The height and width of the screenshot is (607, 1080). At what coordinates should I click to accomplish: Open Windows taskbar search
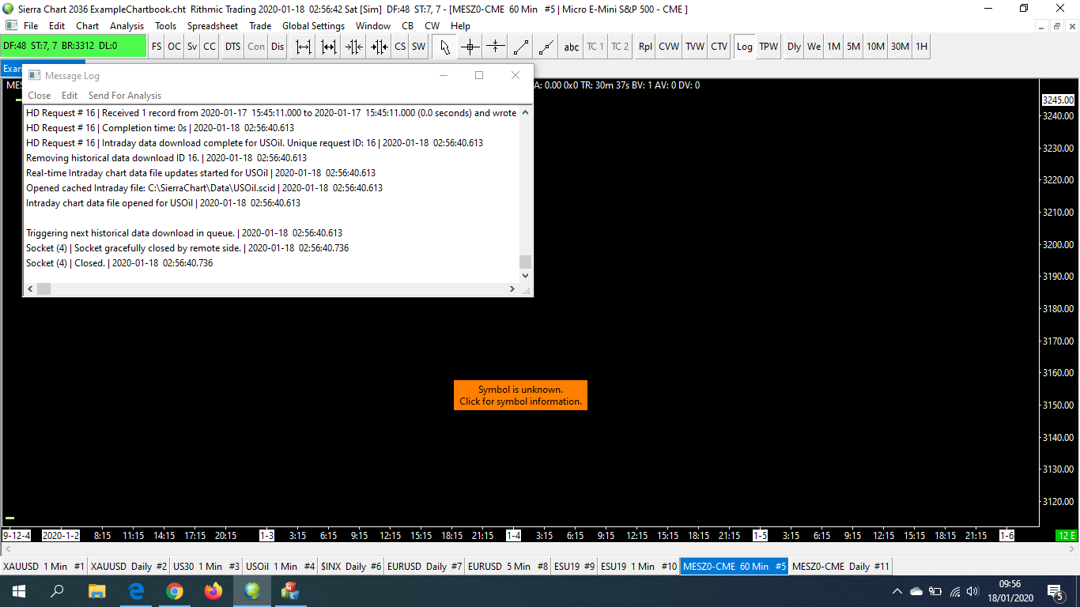[x=57, y=590]
